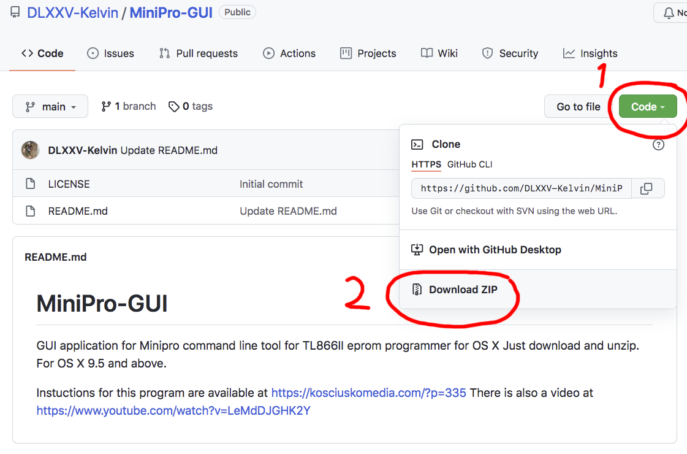The height and width of the screenshot is (454, 687).
Task: Open the latest commit message Update README.md
Action: 169,150
